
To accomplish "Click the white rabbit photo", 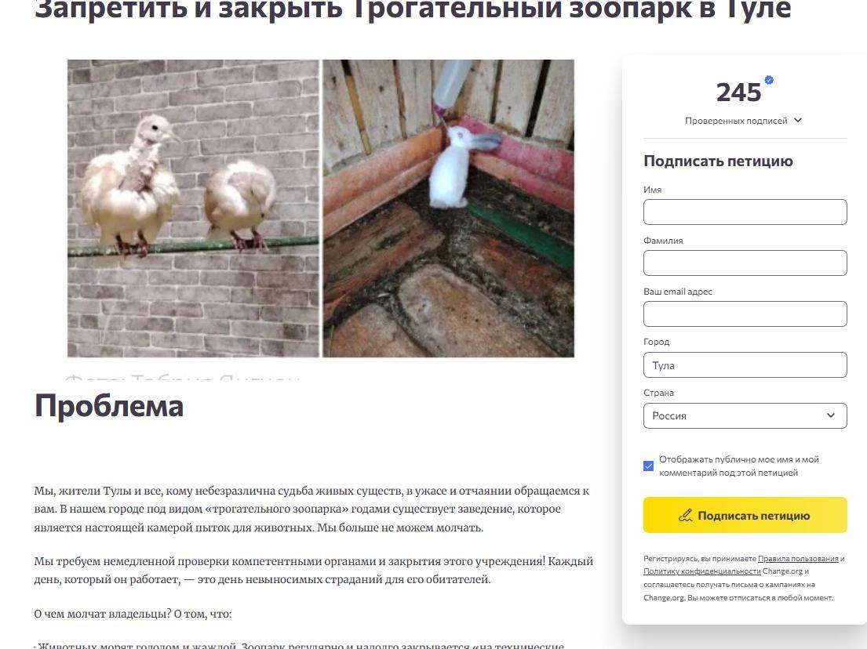I will tap(449, 208).
